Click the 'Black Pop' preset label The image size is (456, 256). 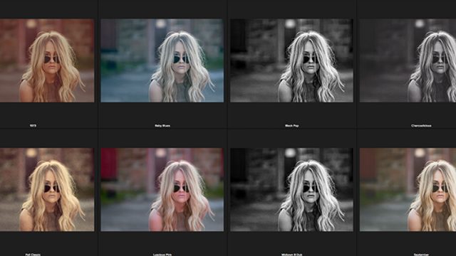tap(291, 126)
